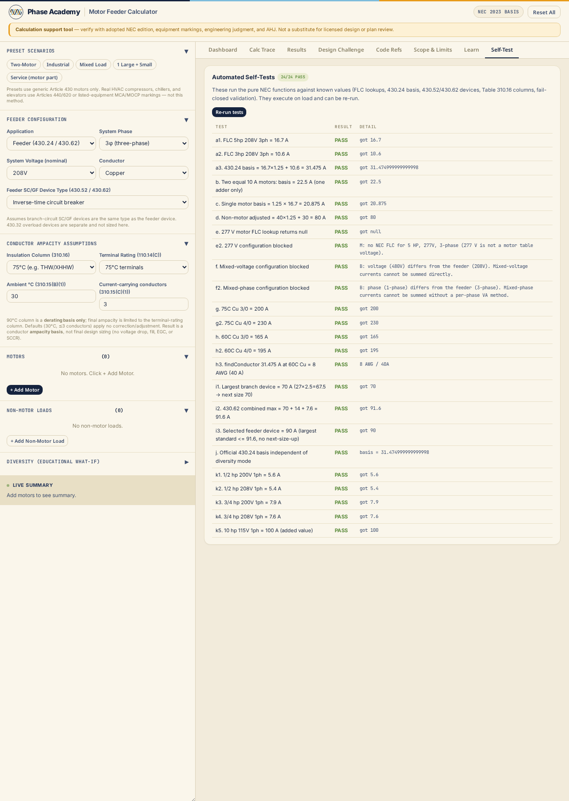Click test row 'a1. FLC 5hp 208V 3ph = 16.7 A'
Image resolution: width=569 pixels, height=801 pixels.
[382, 140]
